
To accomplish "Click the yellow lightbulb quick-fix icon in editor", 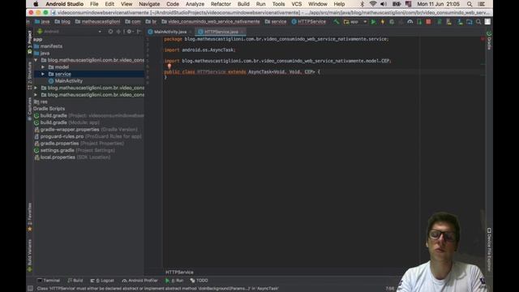I will pos(169,67).
